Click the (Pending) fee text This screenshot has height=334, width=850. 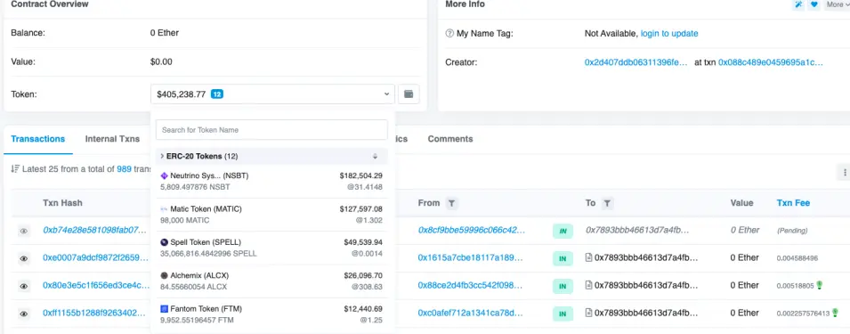pos(792,231)
